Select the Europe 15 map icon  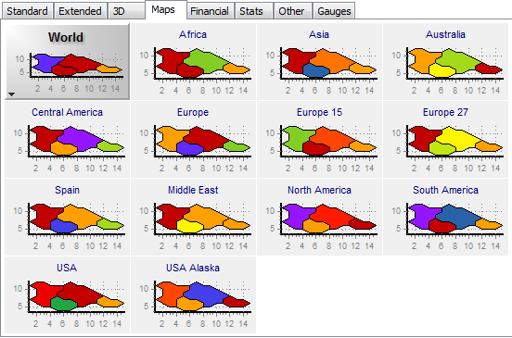pos(319,140)
